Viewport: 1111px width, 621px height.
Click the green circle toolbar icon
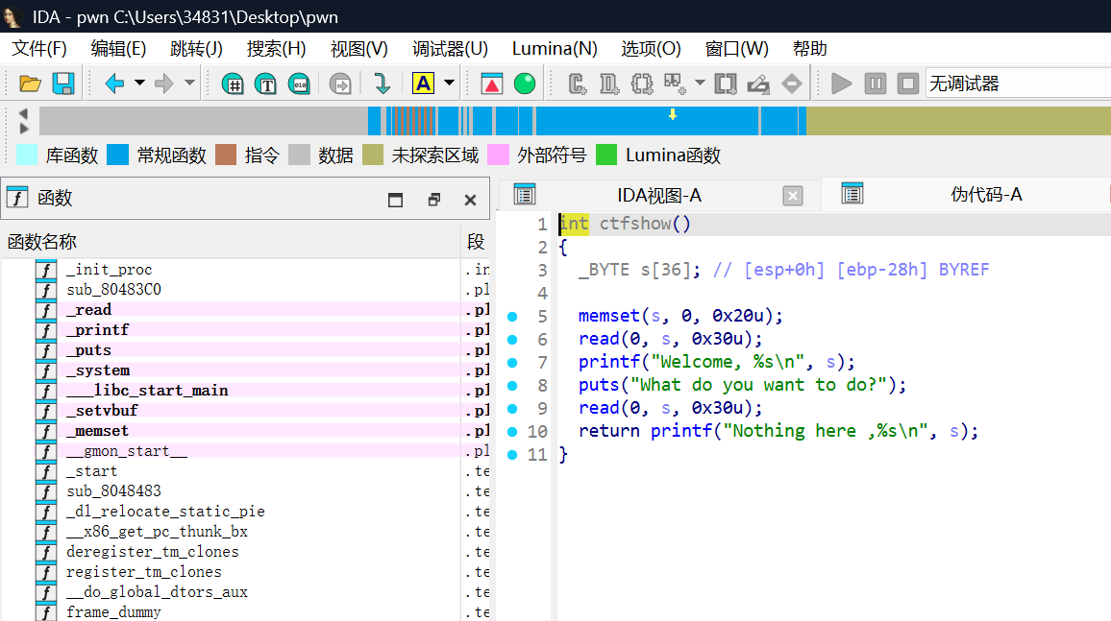pyautogui.click(x=525, y=84)
